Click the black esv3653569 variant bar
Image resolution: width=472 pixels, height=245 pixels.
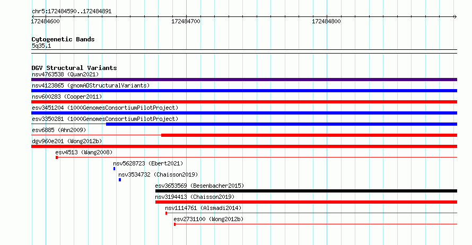click(x=306, y=191)
